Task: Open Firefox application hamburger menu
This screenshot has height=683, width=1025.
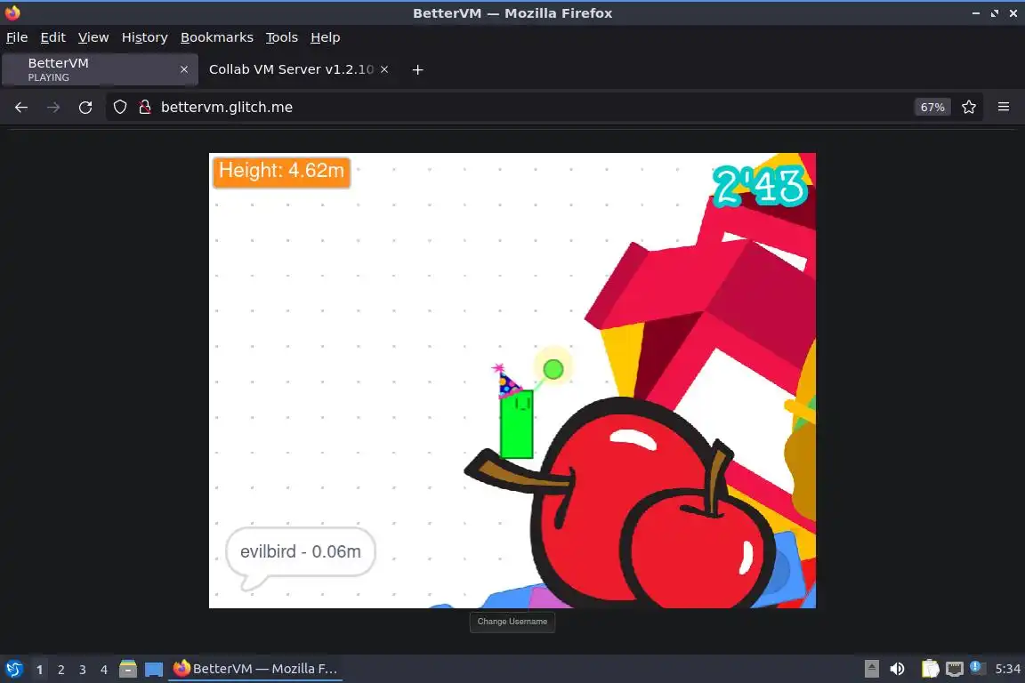Action: click(1004, 108)
